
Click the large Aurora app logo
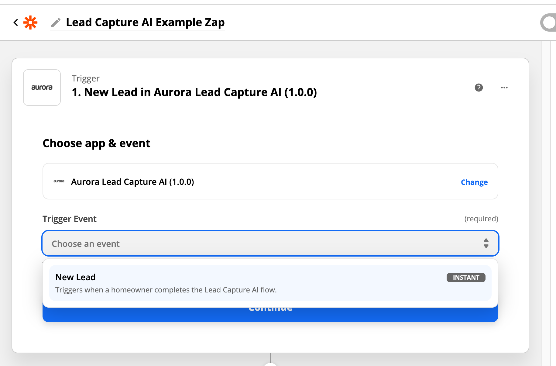(x=42, y=88)
